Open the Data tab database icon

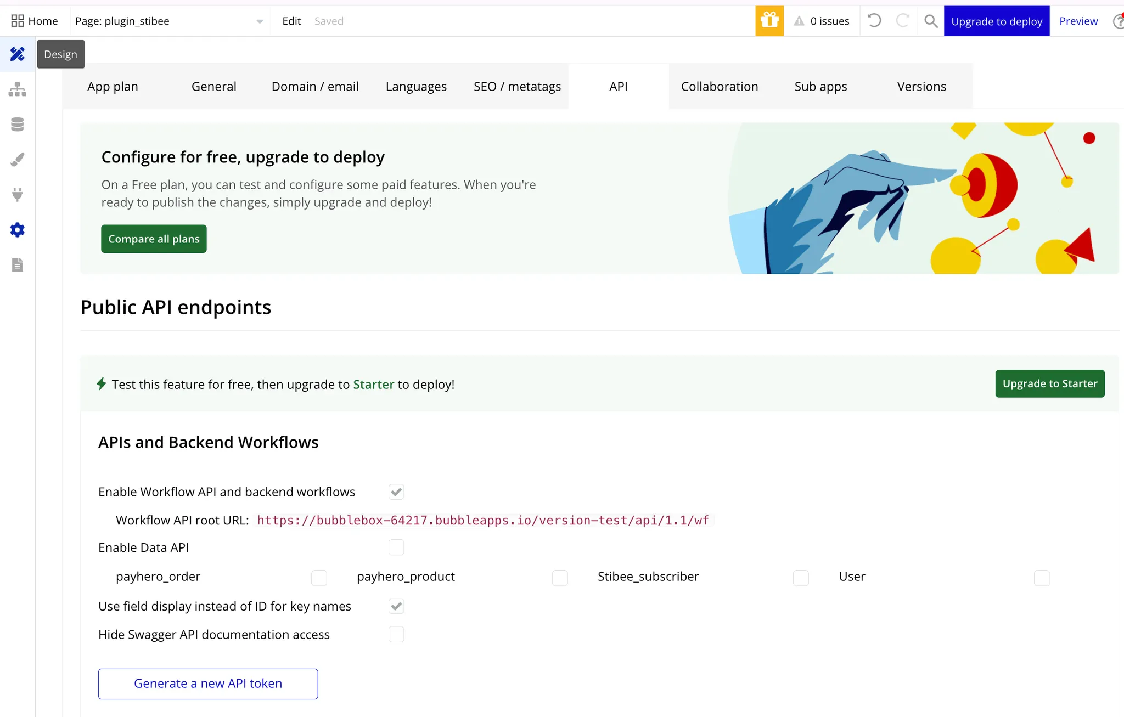click(18, 125)
